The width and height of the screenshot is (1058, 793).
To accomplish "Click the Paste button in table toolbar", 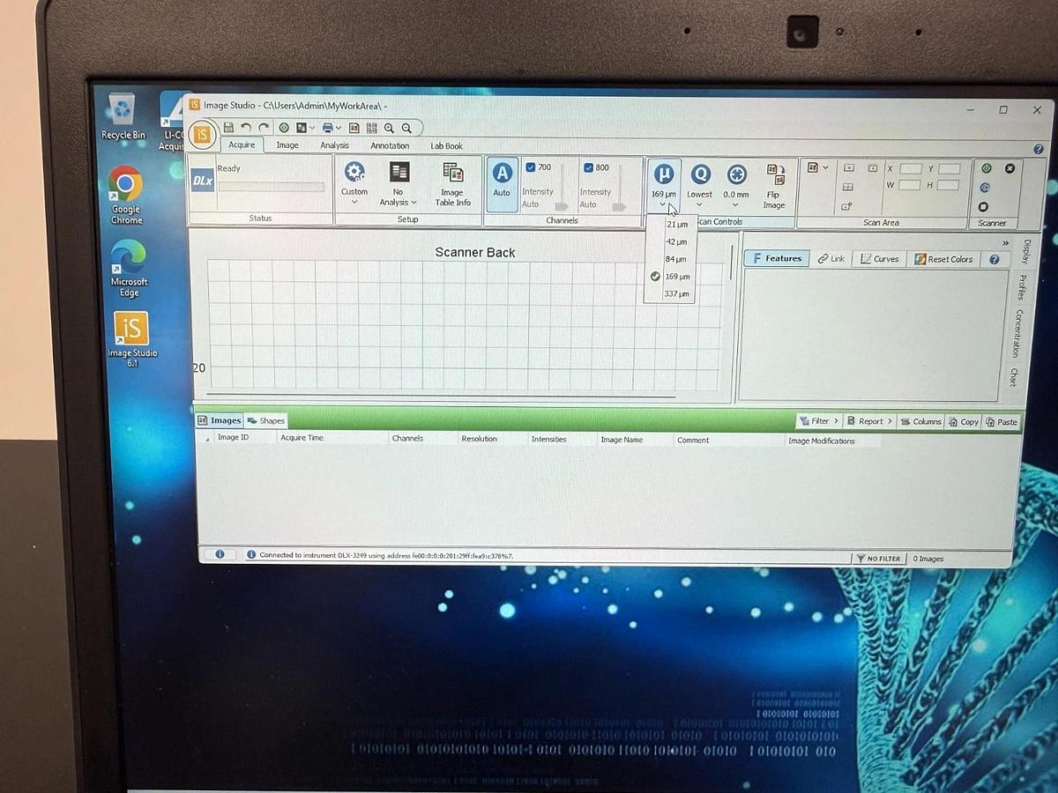I will click(1001, 422).
